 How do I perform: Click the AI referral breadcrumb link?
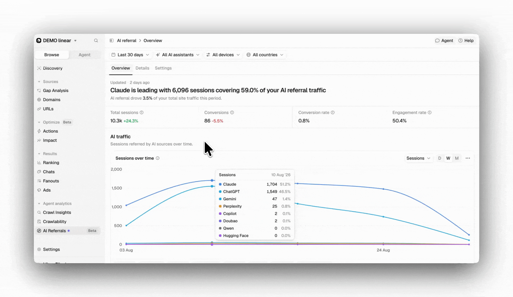pos(127,40)
